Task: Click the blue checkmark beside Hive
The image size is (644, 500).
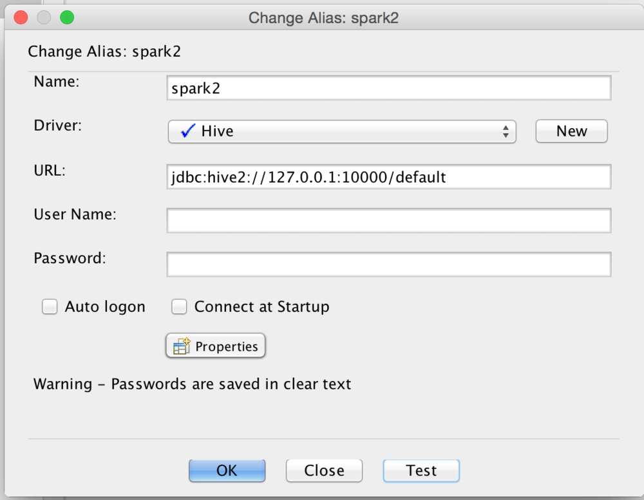Action: click(188, 131)
